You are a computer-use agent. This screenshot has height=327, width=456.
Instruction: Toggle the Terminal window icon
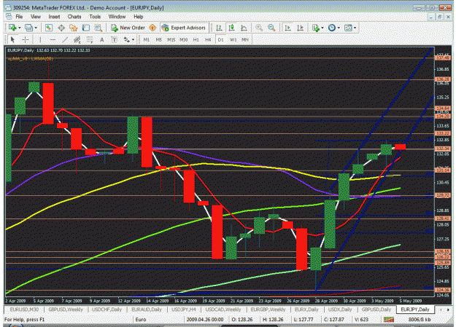pyautogui.click(x=86, y=28)
